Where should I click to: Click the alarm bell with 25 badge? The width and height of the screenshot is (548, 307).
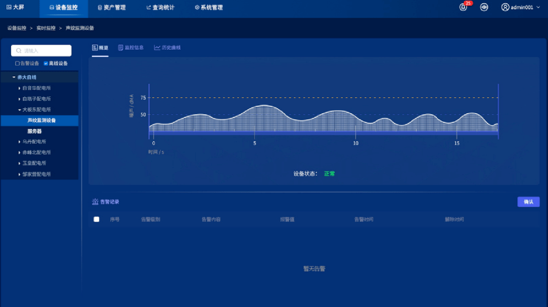(464, 8)
